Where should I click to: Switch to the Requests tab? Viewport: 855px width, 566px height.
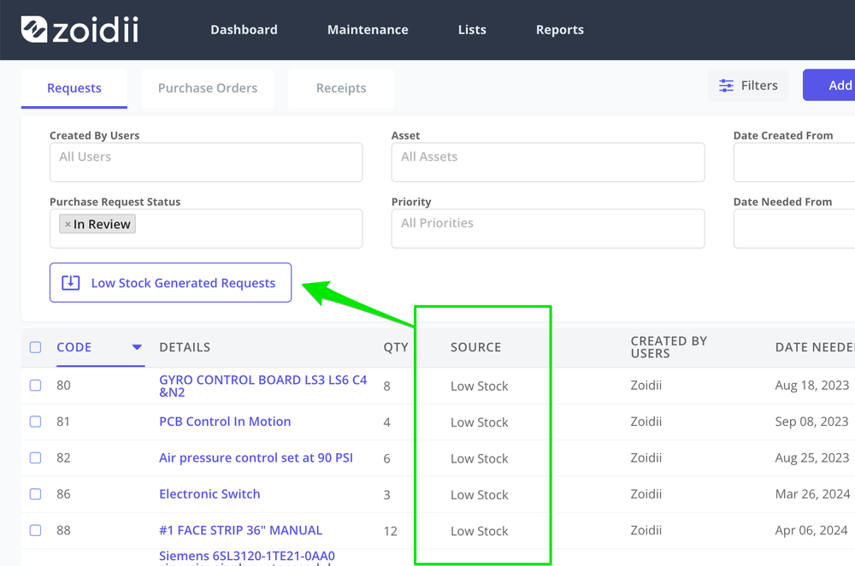[x=74, y=88]
